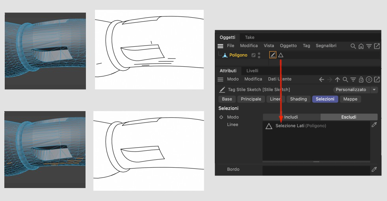Image resolution: width=387 pixels, height=201 pixels.
Task: Click the picker icon for Bordo field
Action: click(374, 169)
